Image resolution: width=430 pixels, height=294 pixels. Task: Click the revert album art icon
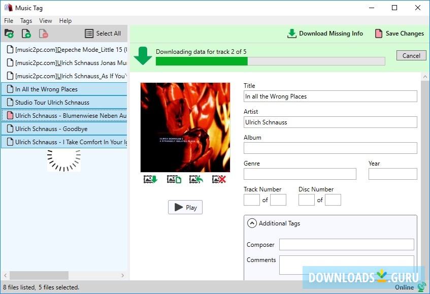tap(196, 179)
